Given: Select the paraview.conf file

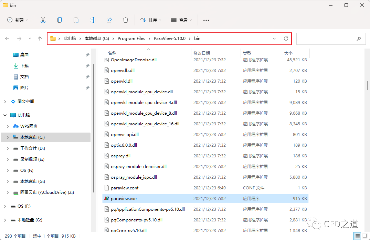Looking at the screenshot, I should point(125,188).
